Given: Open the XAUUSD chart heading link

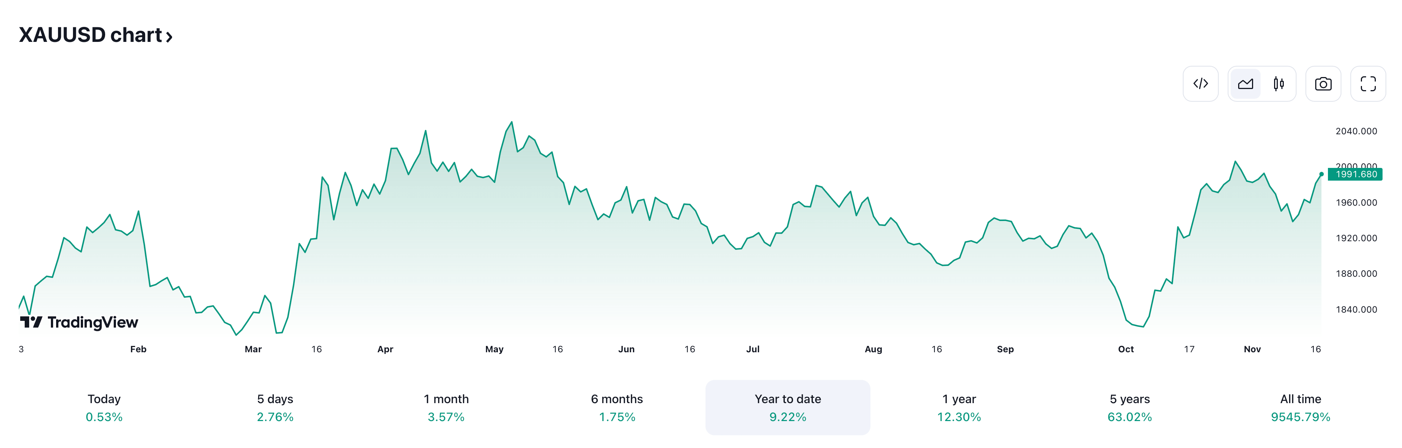Looking at the screenshot, I should point(90,36).
